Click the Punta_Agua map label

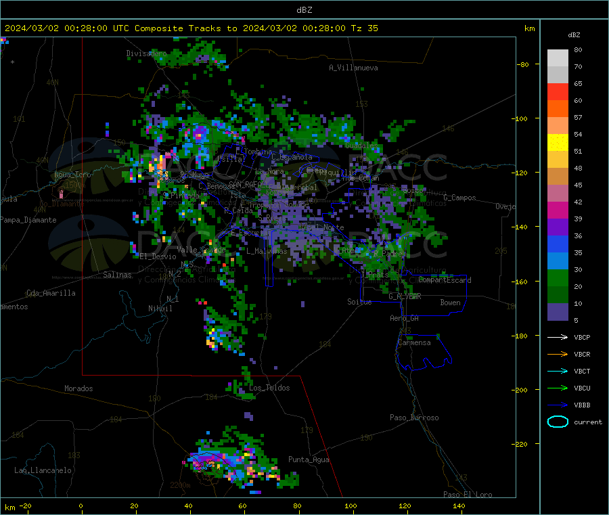(x=309, y=460)
